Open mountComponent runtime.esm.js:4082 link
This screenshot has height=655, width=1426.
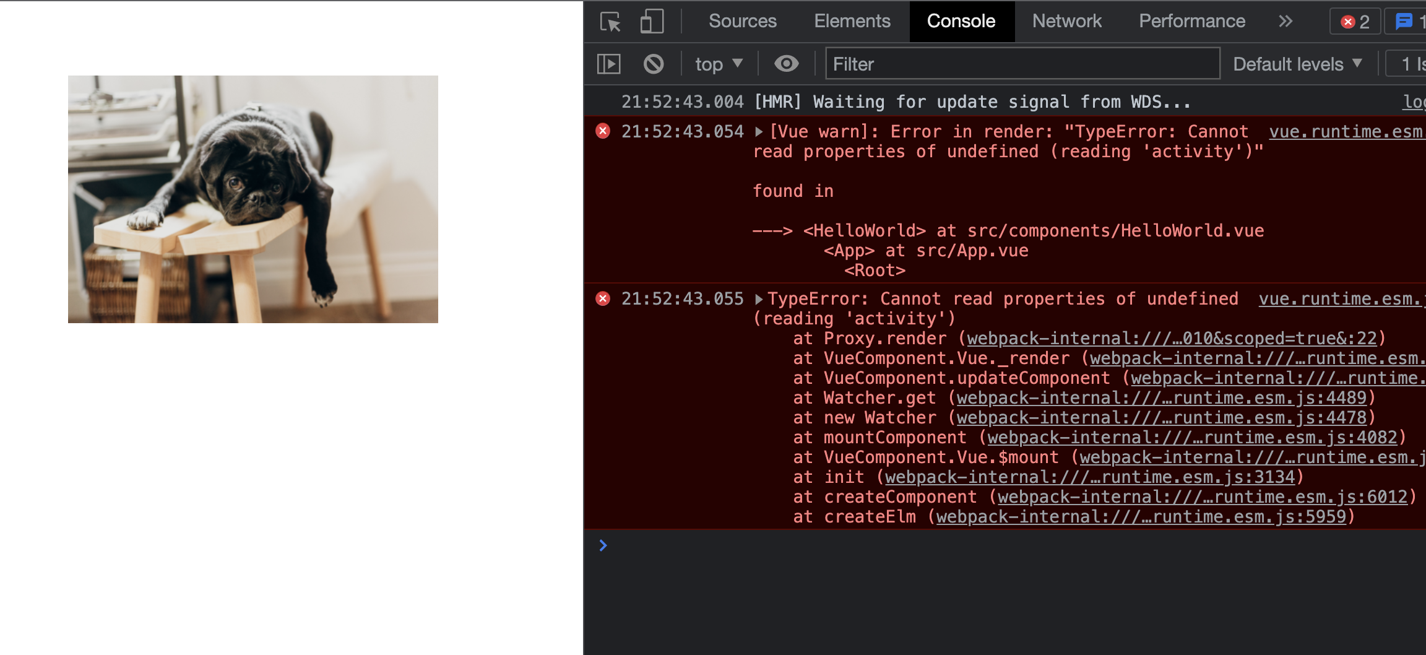1193,438
